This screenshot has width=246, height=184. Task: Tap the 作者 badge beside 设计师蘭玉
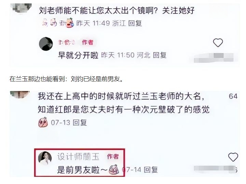113,156
